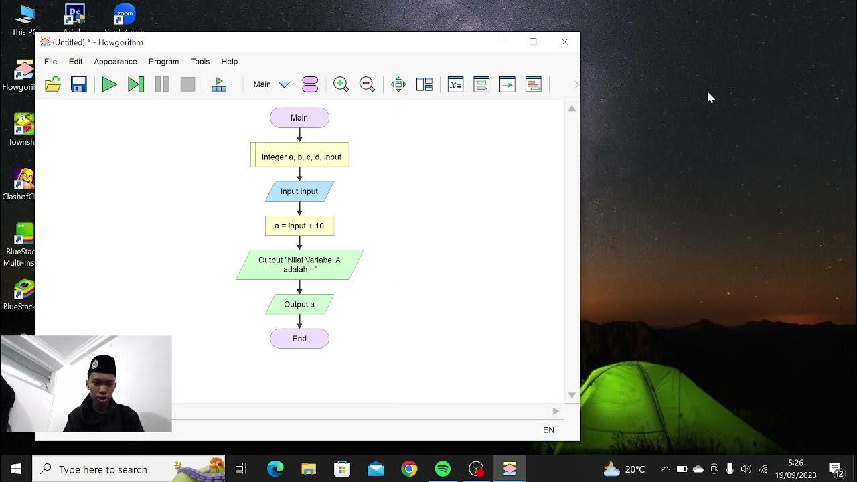Click the Pause execution toolbar icon
857x482 pixels.
(162, 84)
